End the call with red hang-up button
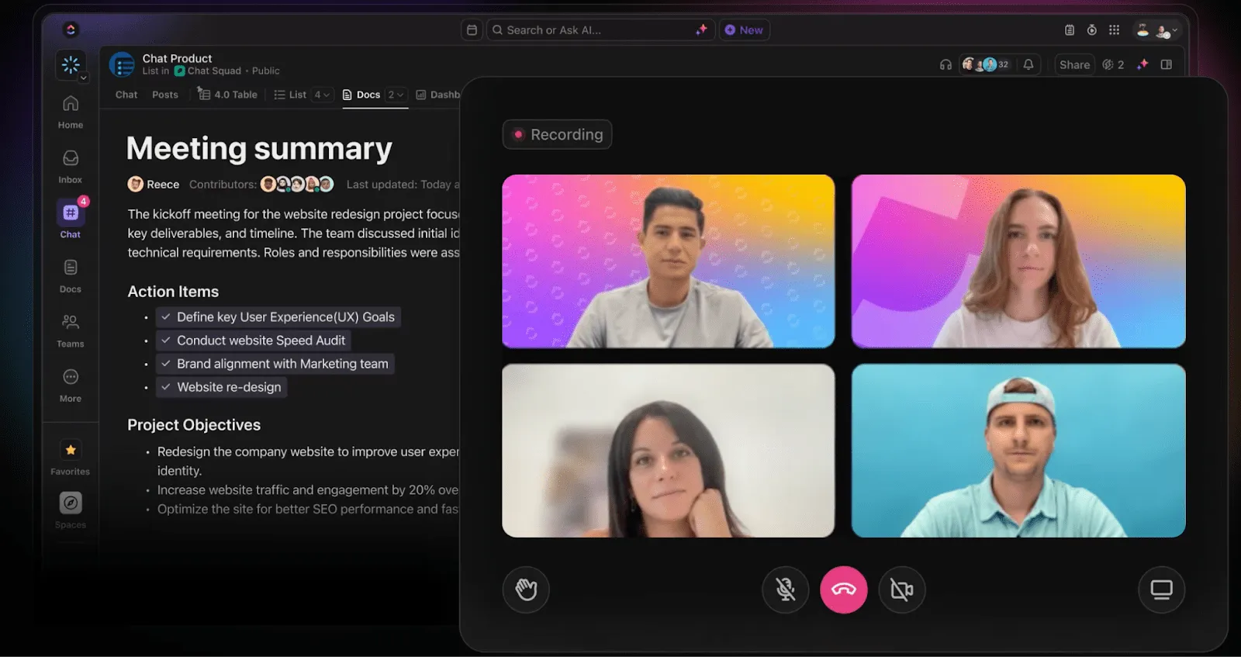This screenshot has height=657, width=1241. (844, 590)
